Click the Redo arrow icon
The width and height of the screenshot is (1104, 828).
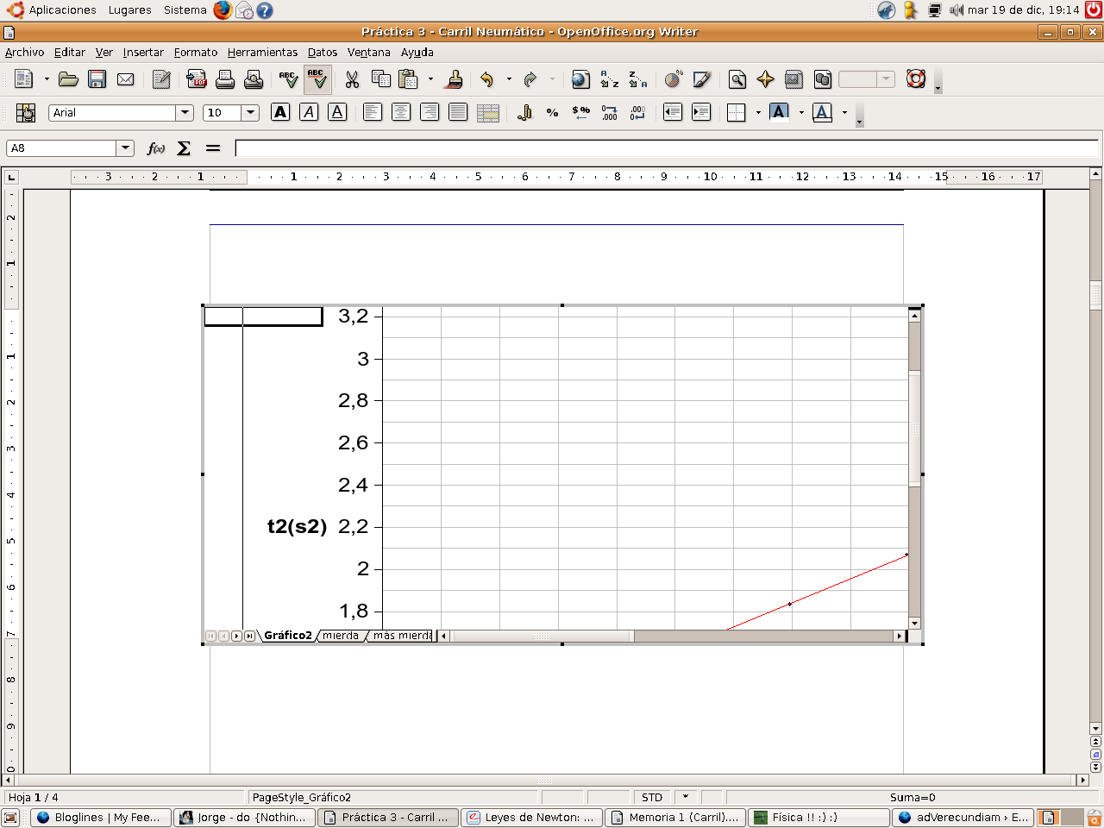531,79
